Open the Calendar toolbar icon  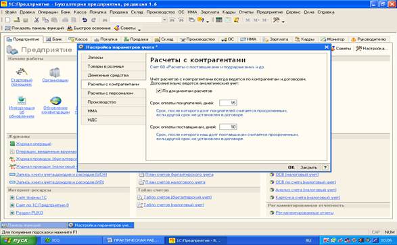[x=228, y=20]
